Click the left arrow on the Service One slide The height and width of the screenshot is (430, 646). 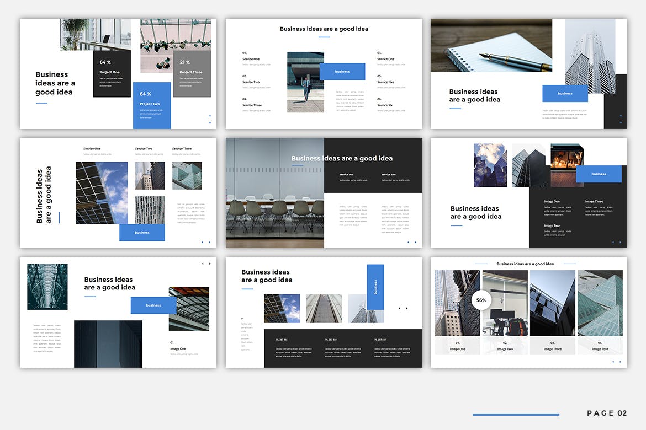202,242
